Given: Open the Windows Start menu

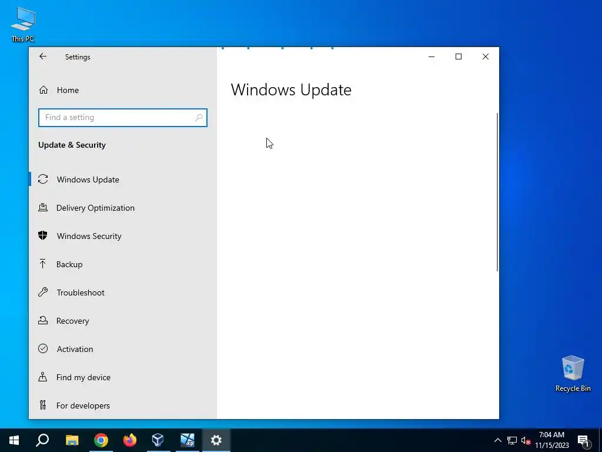Looking at the screenshot, I should pyautogui.click(x=14, y=440).
